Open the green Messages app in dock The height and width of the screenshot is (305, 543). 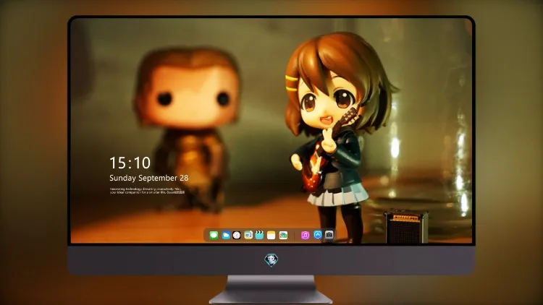(214, 236)
